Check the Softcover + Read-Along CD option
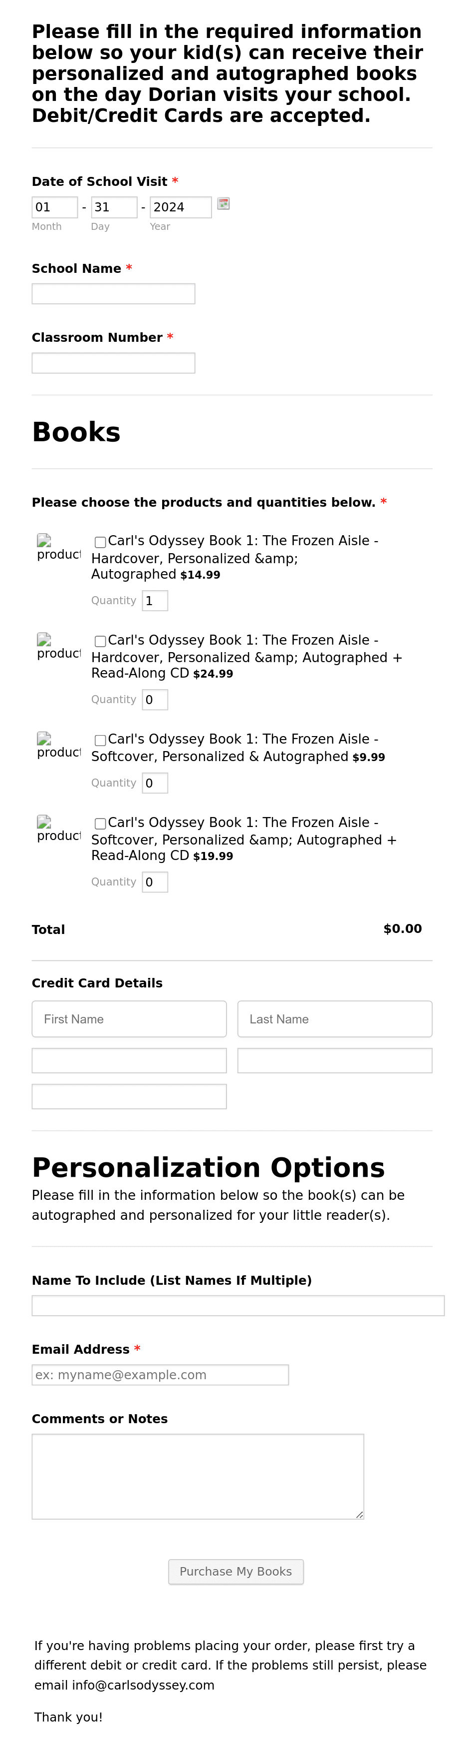The height and width of the screenshot is (1753, 464). coord(100,824)
